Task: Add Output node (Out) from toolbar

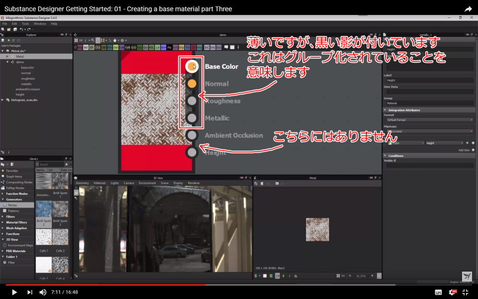Action: point(219,48)
